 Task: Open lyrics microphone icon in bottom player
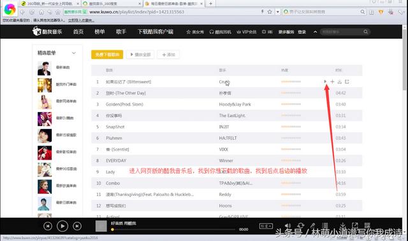(x=313, y=226)
